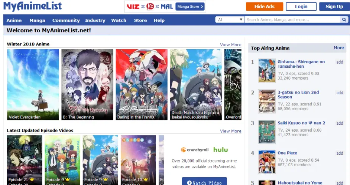Screen dimensions: 350x185
Task: Click the Sign Up button
Action: click(334, 6)
